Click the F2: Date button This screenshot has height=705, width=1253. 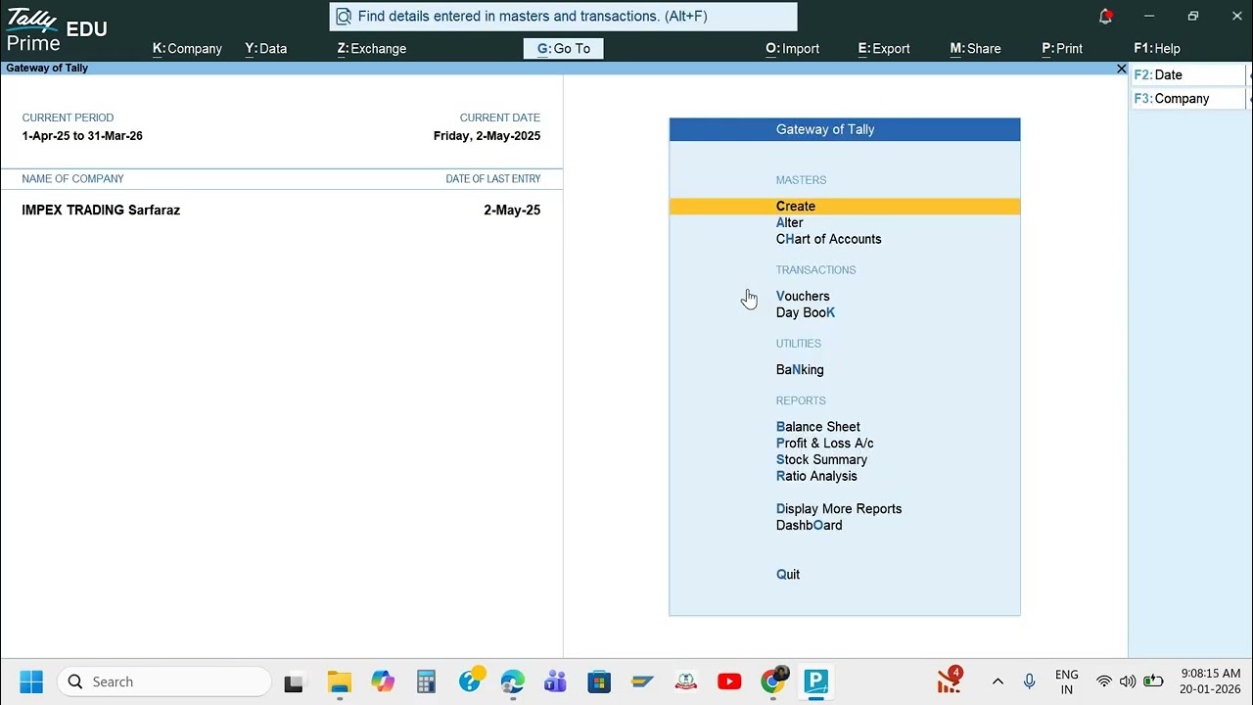pos(1188,75)
